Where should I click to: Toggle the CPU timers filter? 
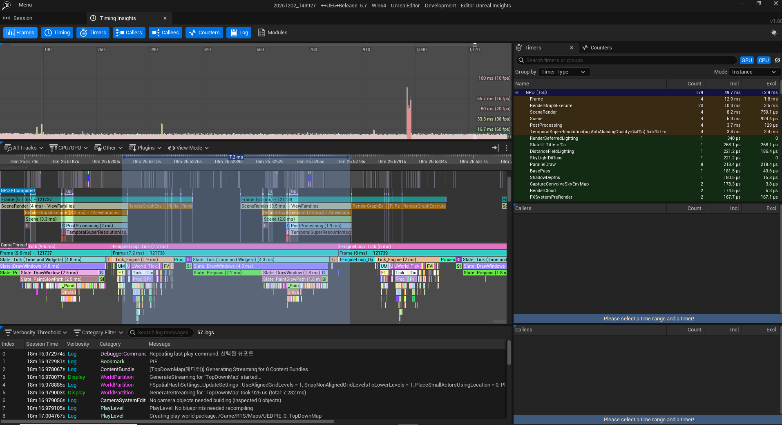coord(764,60)
